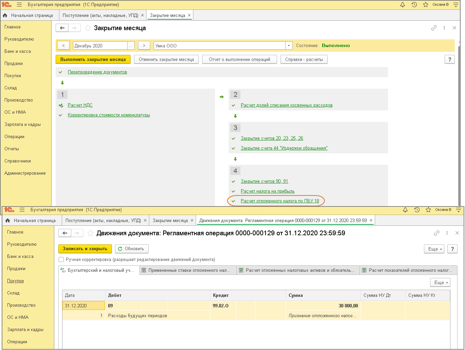
Task: Open Корректировка стоимости номенклатуры operation
Action: tap(109, 115)
